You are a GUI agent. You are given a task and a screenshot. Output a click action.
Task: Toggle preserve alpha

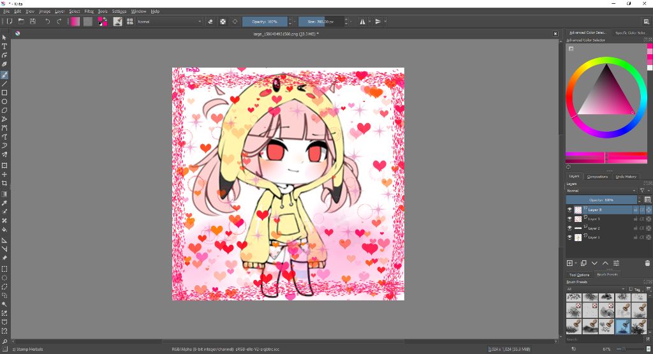(x=223, y=21)
